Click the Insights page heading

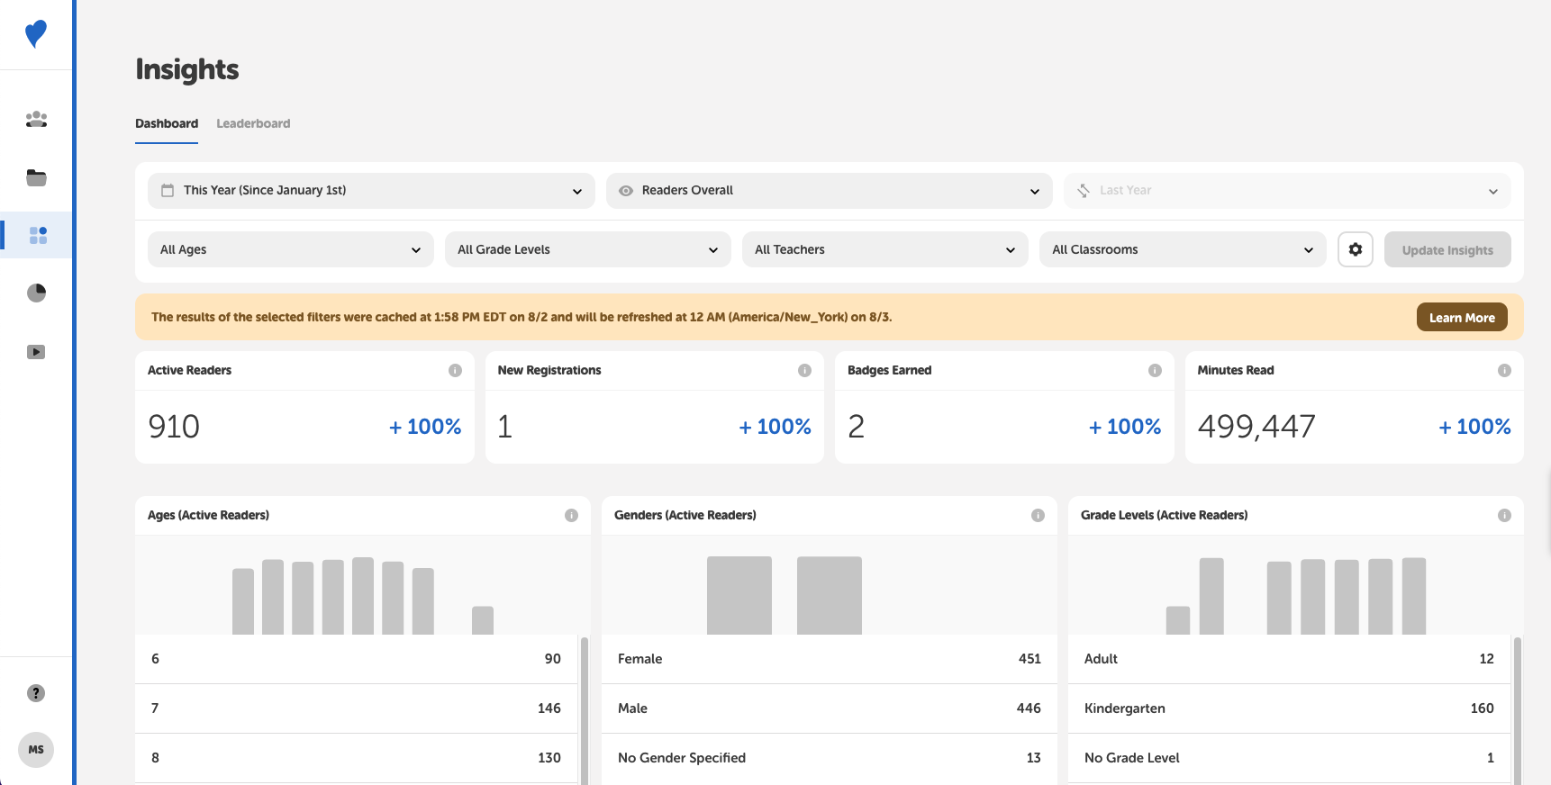point(187,69)
